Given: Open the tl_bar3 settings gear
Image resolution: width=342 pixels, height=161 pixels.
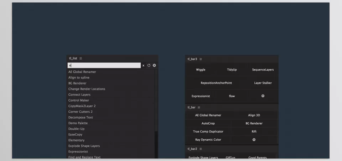Looking at the screenshot, I should point(263,96).
